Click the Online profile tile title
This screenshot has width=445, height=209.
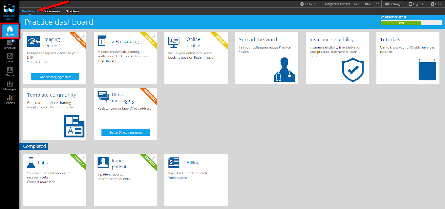(x=194, y=42)
